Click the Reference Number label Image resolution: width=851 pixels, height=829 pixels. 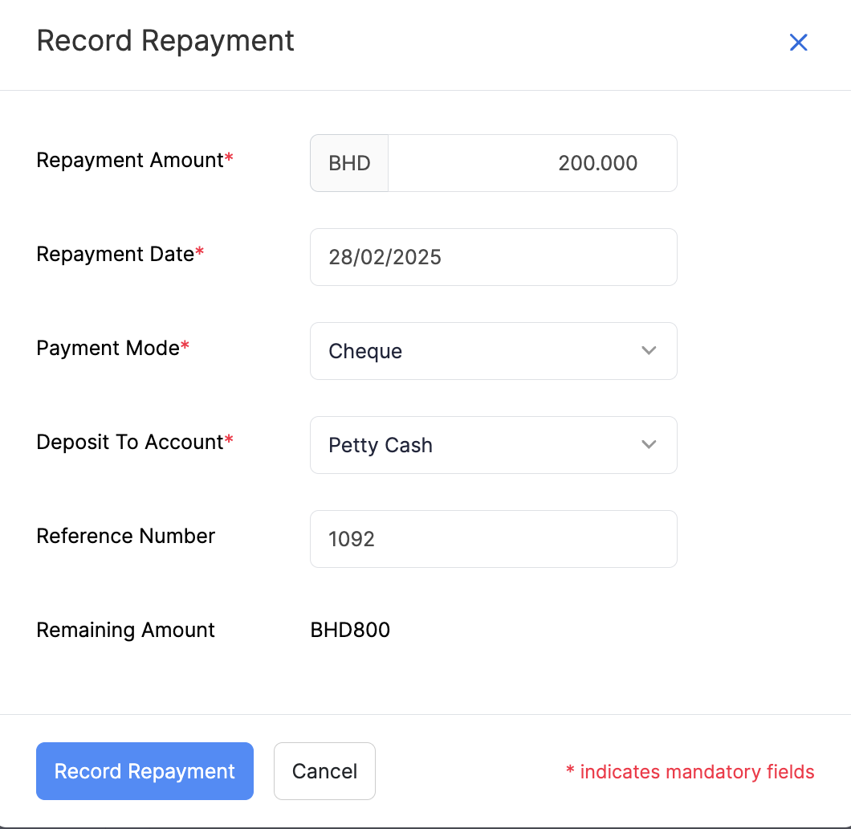pyautogui.click(x=126, y=536)
